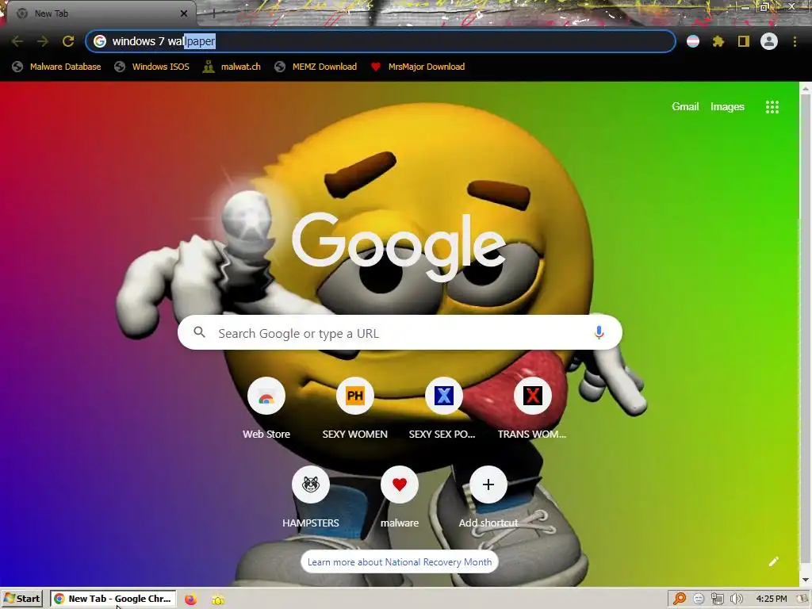Start voice search with the microphone
Screen dimensions: 812x609
(x=599, y=332)
